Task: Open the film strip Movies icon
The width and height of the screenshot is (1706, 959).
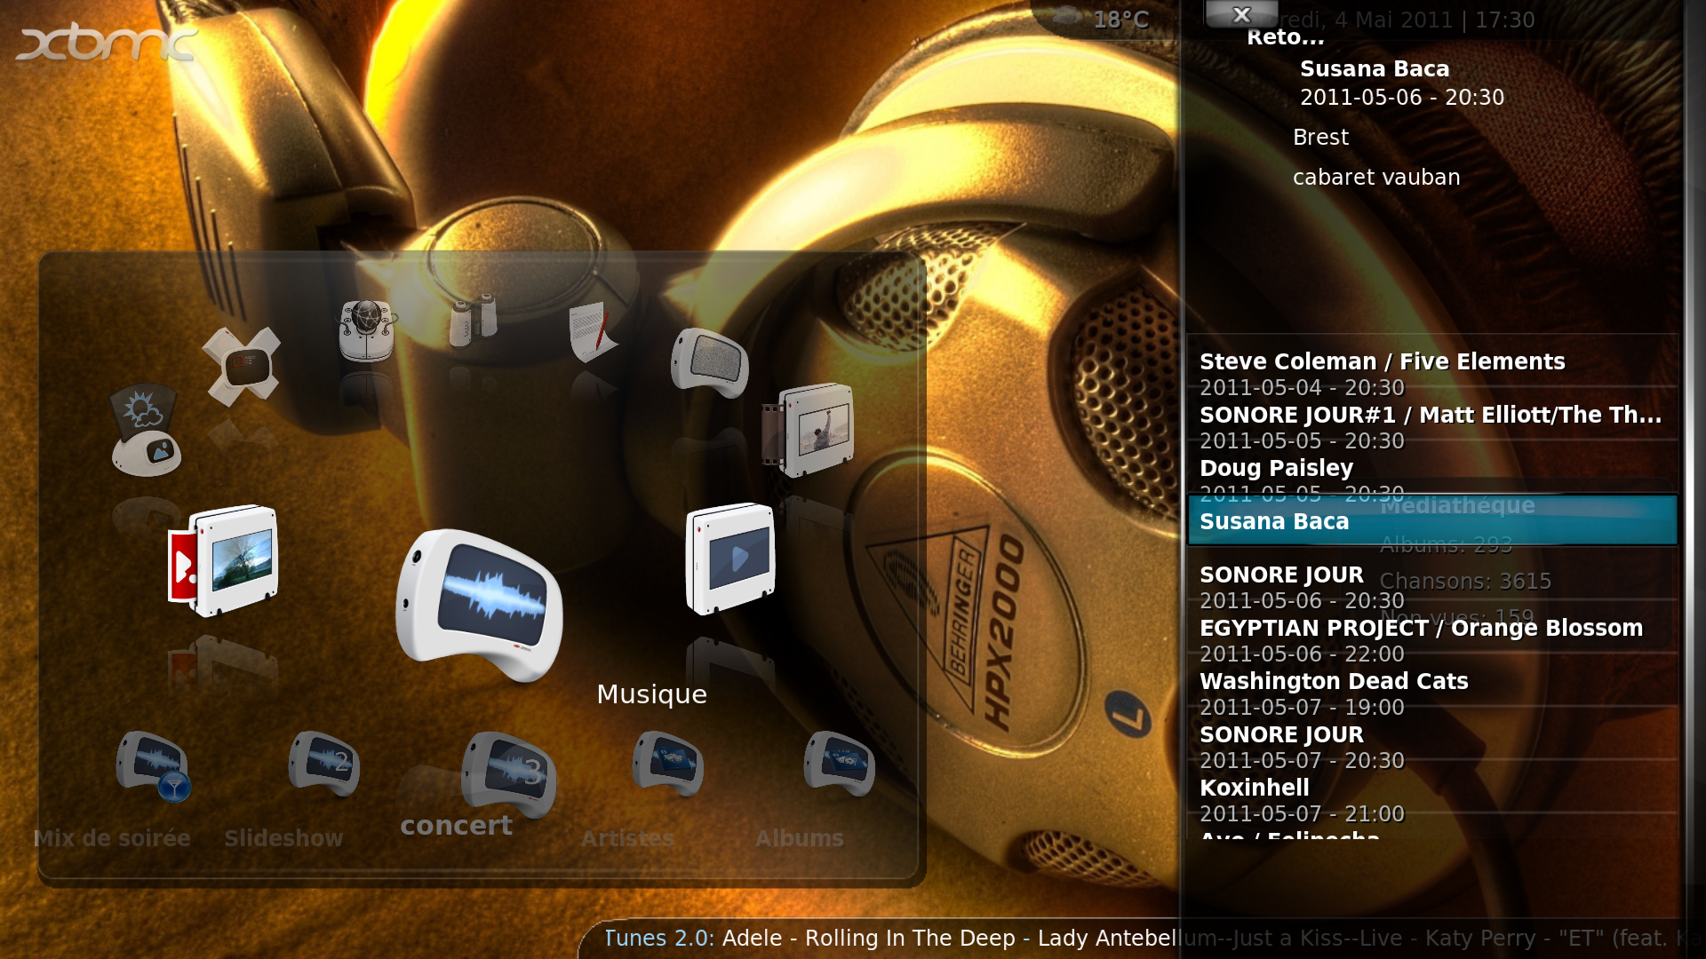Action: (x=808, y=430)
